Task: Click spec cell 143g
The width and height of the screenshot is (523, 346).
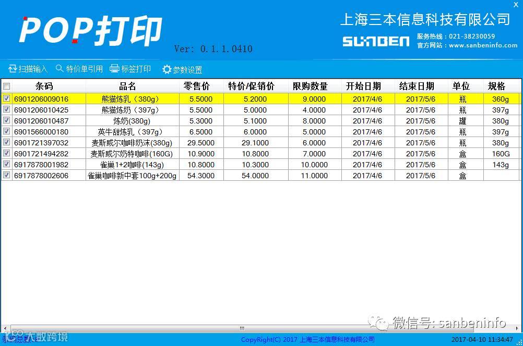Action: pos(501,165)
